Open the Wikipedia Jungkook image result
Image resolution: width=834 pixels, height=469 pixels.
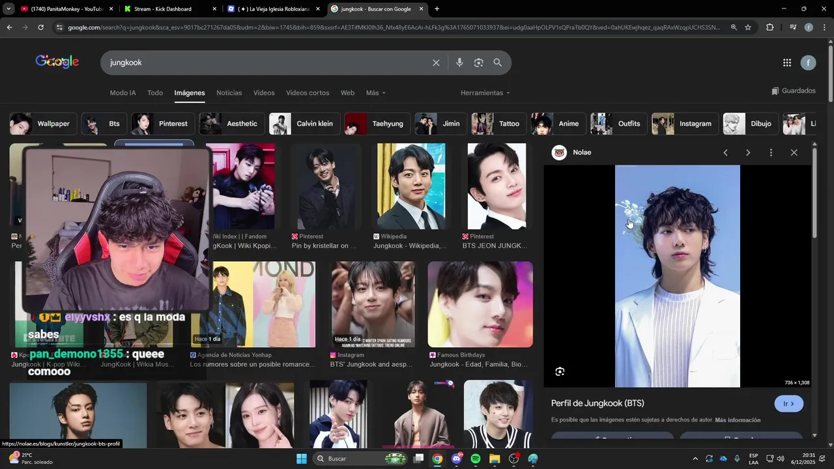coord(411,186)
